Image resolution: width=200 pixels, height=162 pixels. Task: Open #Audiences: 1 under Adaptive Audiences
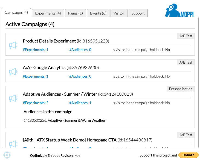[80, 103]
